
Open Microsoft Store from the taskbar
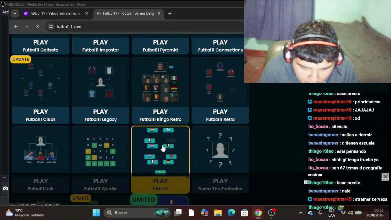click(x=245, y=213)
